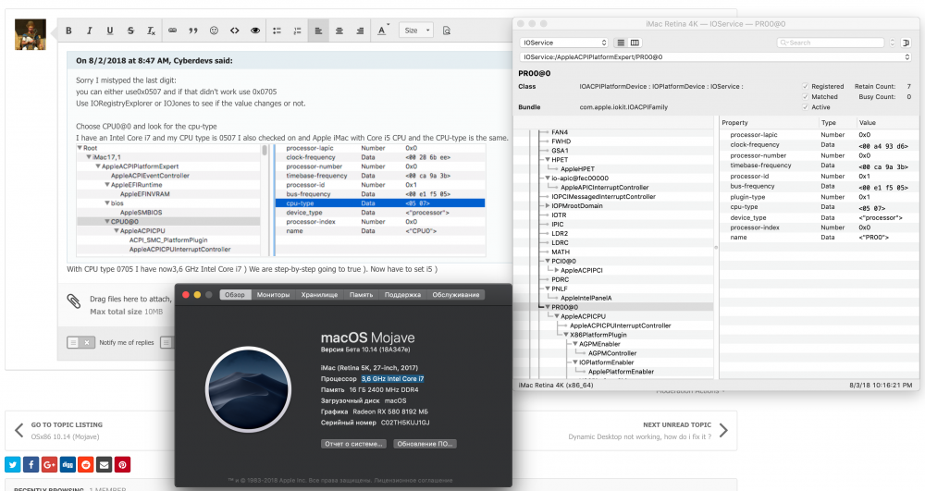Viewport: 925px width, 491px height.
Task: Toggle the Matched checkbox
Action: [x=806, y=97]
